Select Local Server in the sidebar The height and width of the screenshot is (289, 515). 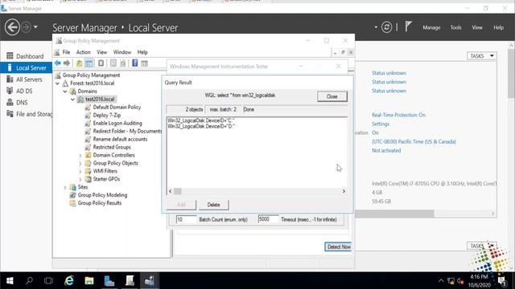27,67
